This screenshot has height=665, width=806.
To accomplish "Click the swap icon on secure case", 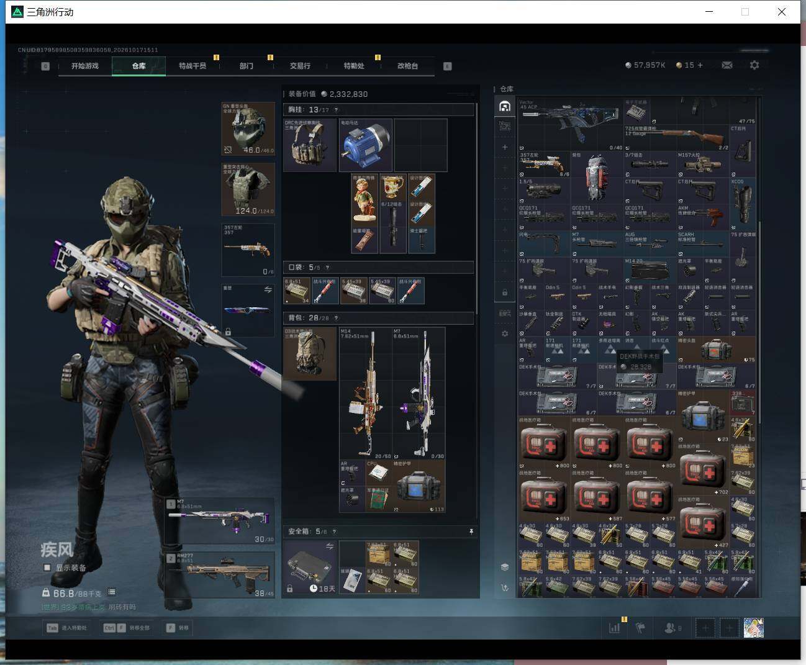I will (x=330, y=546).
